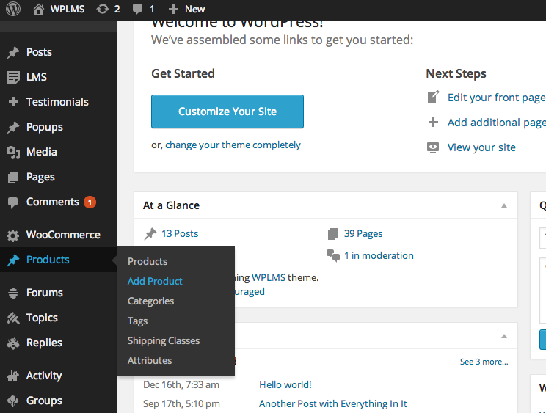Click the Pages icon in sidebar
Screen dimensions: 546x413
(13, 177)
